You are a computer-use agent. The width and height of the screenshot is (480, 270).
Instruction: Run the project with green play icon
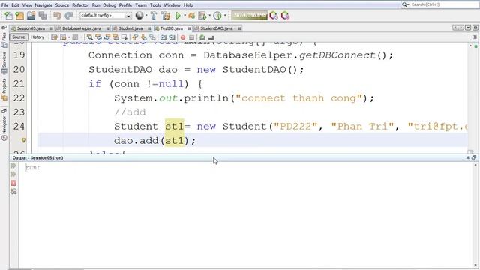[x=178, y=16]
